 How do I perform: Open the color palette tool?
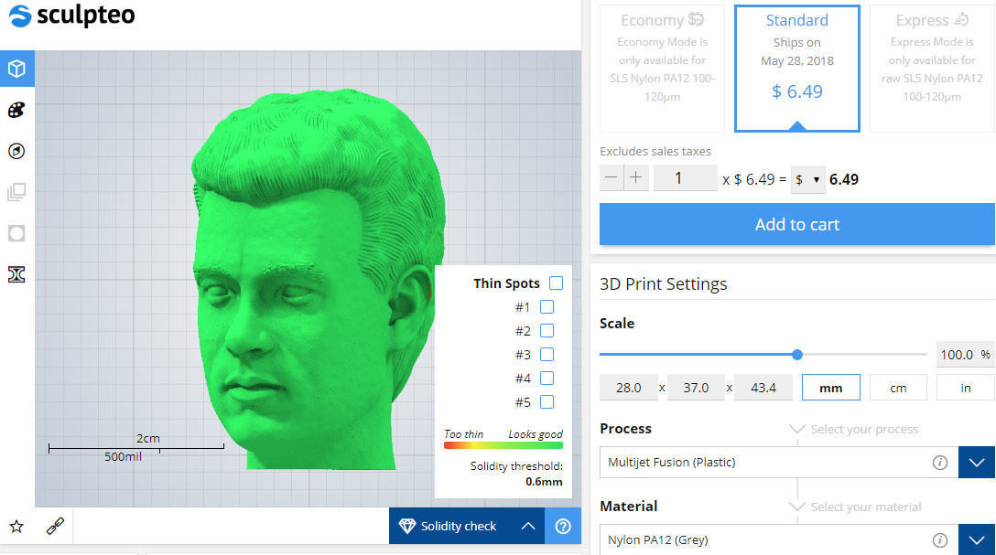[16, 110]
